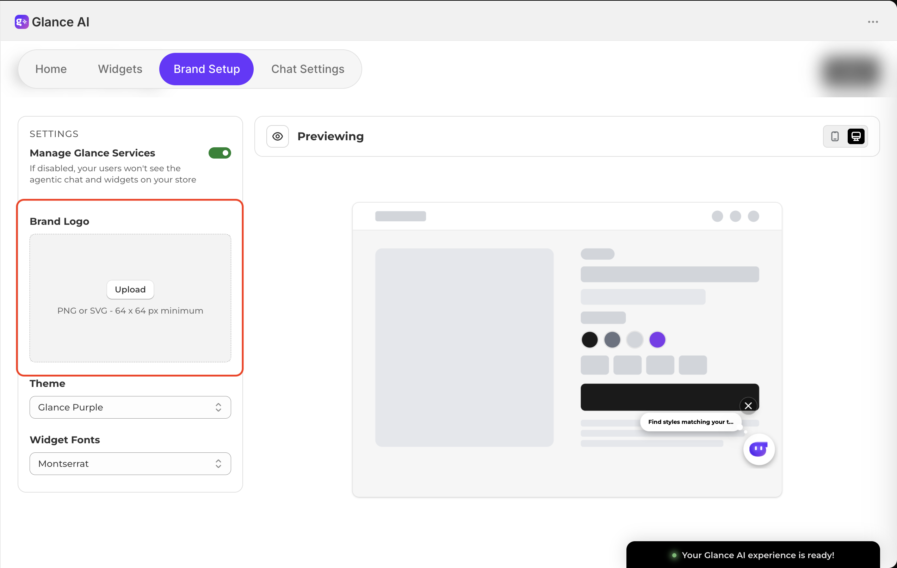
Task: Open the Theme dropdown showing Glance Purple
Action: pyautogui.click(x=130, y=407)
